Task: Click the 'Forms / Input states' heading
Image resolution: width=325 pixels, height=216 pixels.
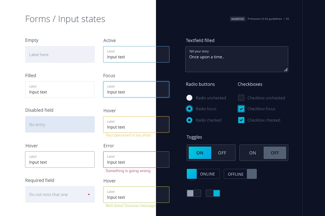Action: tap(65, 19)
